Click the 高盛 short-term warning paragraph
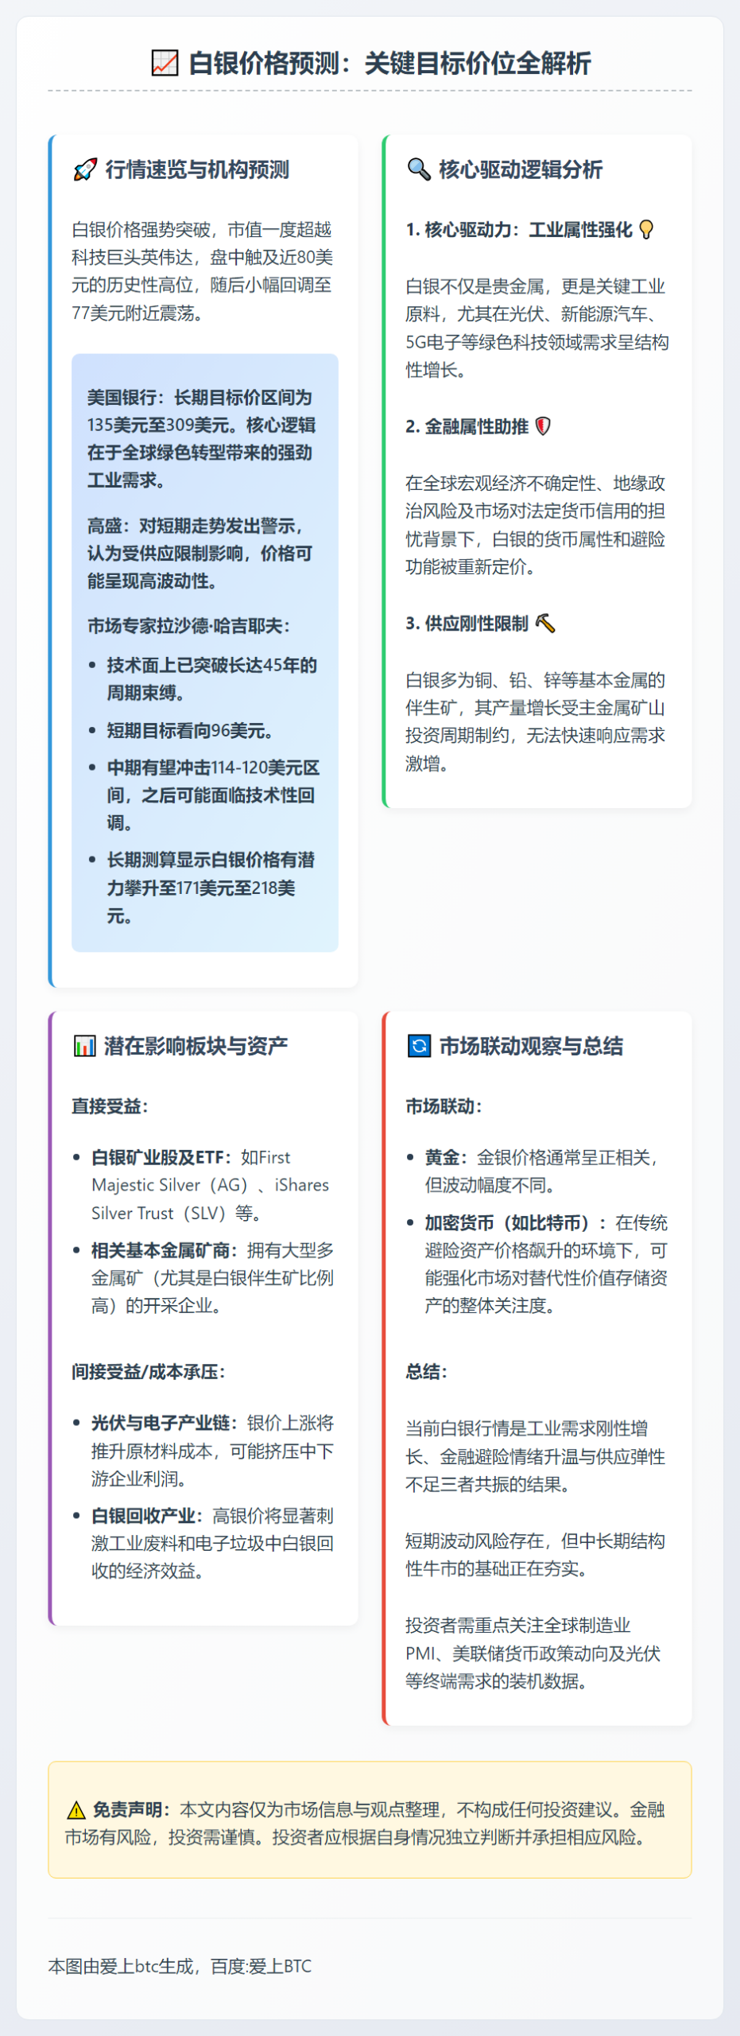 coord(200,553)
